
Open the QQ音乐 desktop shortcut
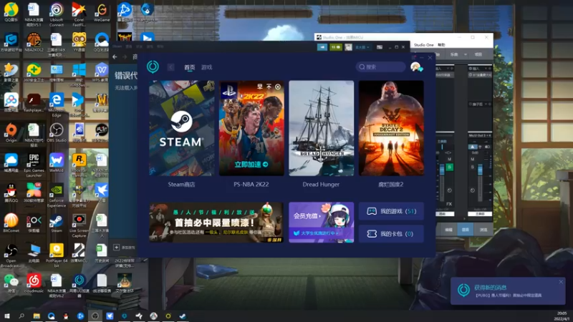[11, 12]
